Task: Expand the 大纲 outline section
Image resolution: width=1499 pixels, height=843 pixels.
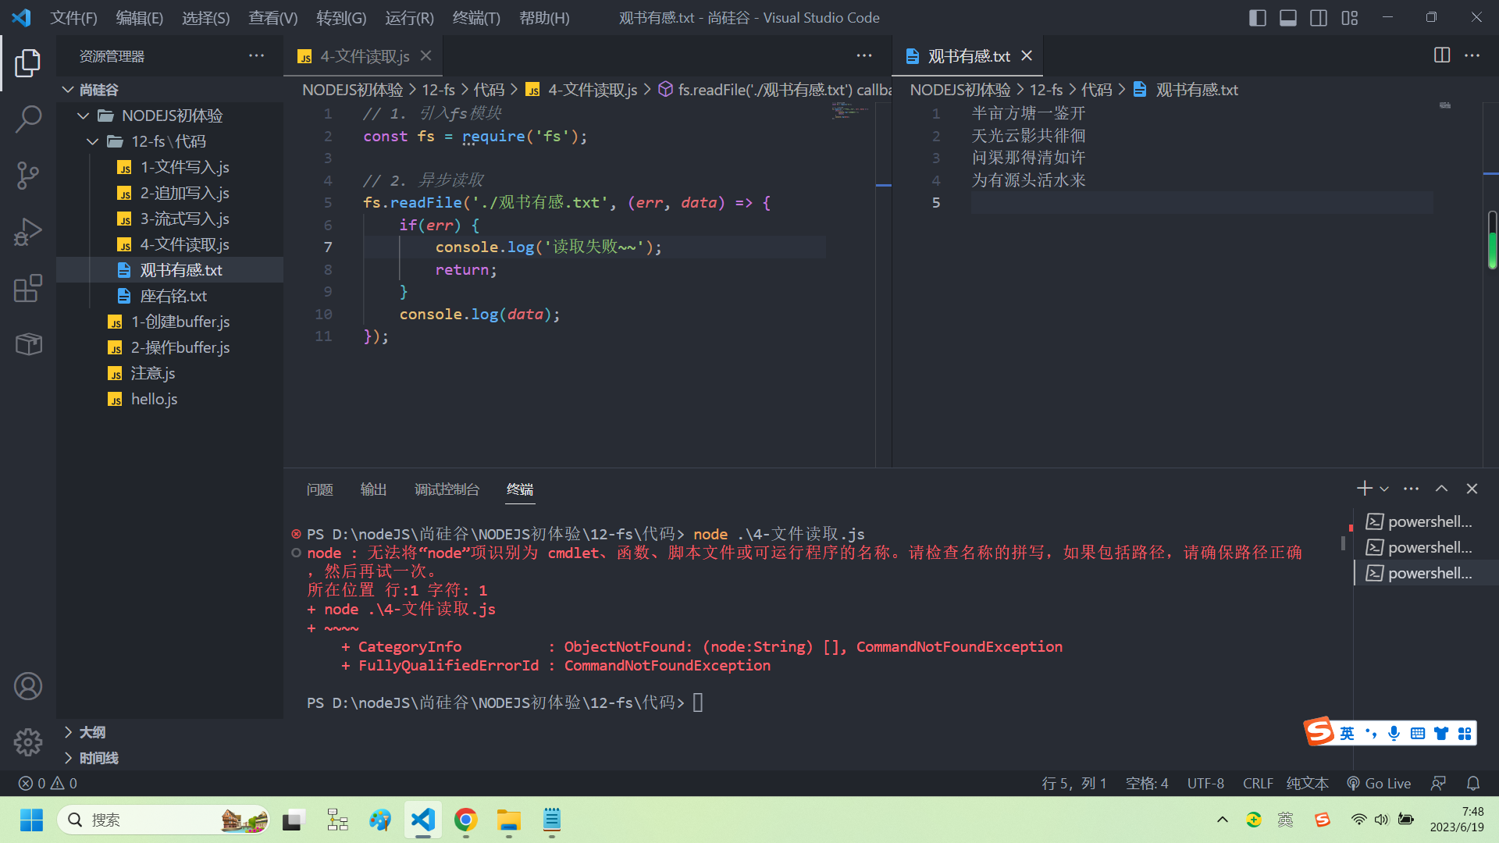Action: click(x=169, y=732)
